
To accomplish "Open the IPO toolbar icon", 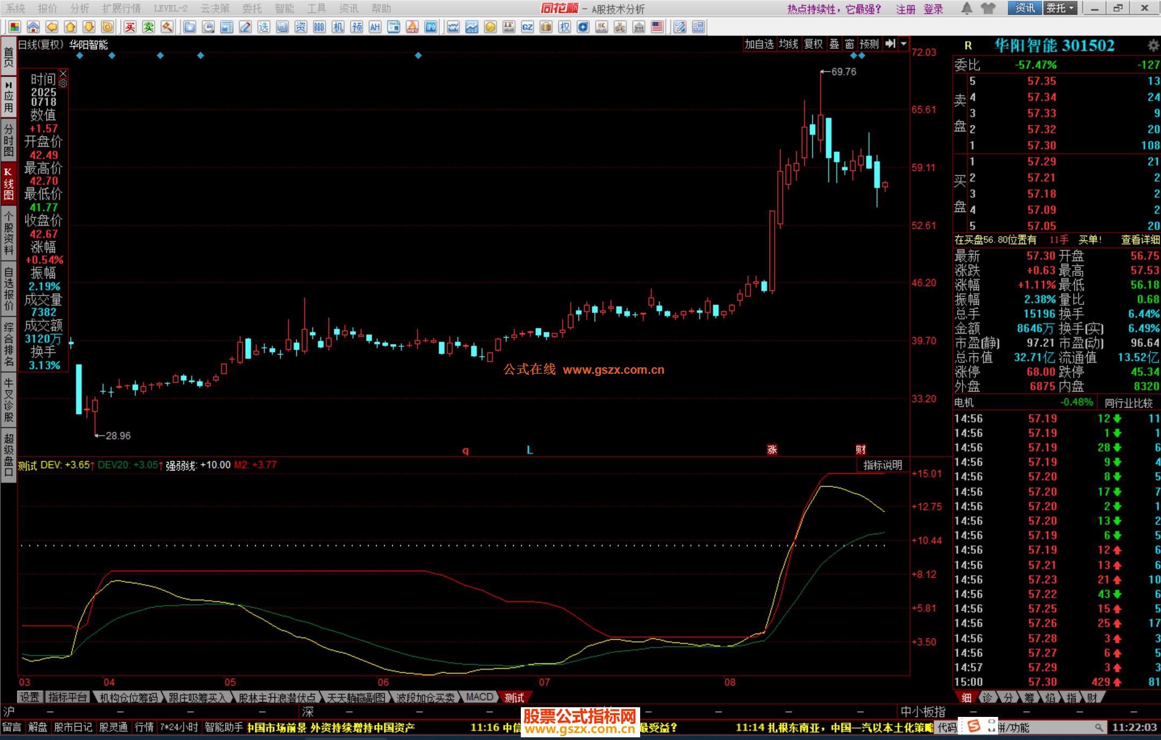I will 431,27.
